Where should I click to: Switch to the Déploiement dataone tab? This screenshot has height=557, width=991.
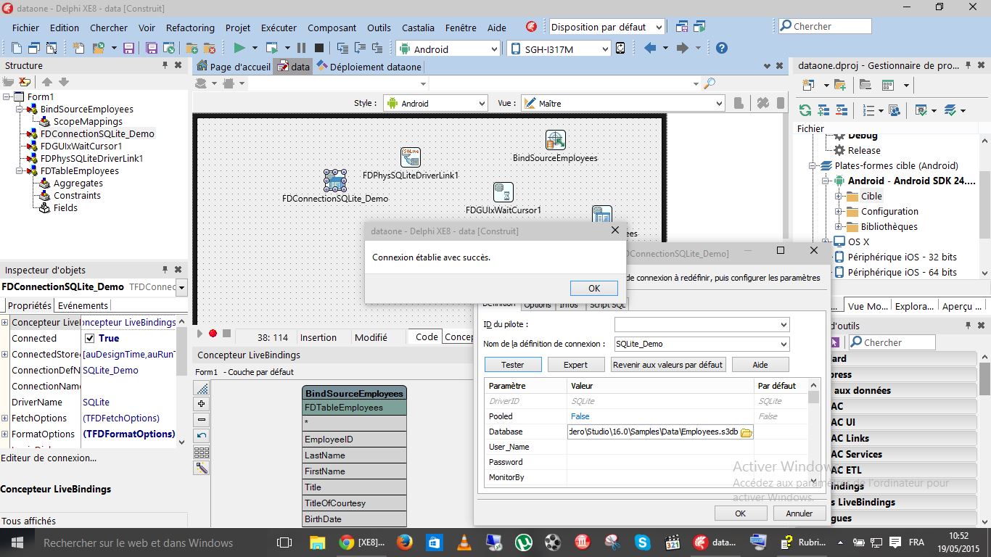point(369,67)
